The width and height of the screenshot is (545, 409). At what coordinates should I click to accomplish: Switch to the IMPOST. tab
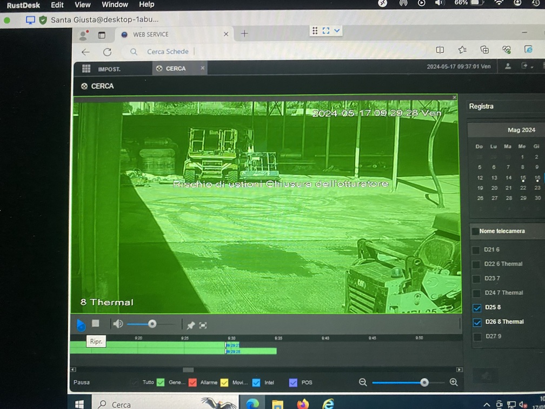109,69
